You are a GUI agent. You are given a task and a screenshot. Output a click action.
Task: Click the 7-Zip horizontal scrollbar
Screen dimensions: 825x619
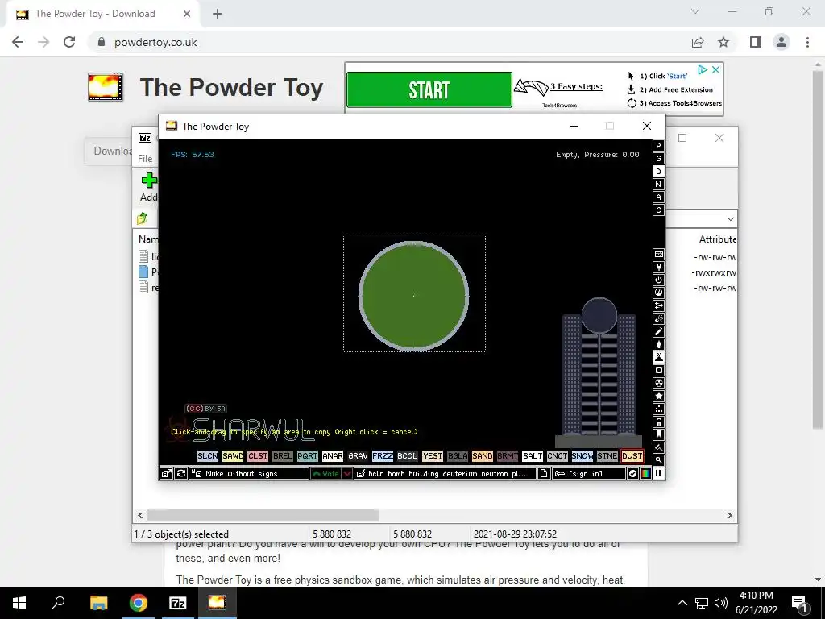(x=263, y=515)
